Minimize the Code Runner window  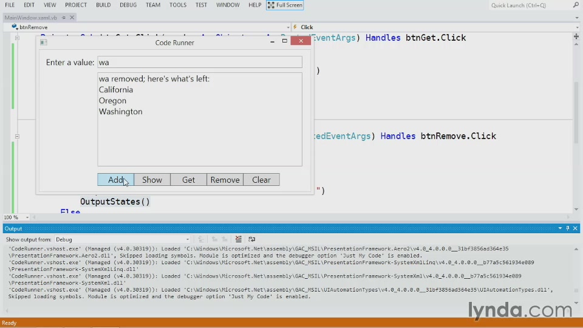272,41
